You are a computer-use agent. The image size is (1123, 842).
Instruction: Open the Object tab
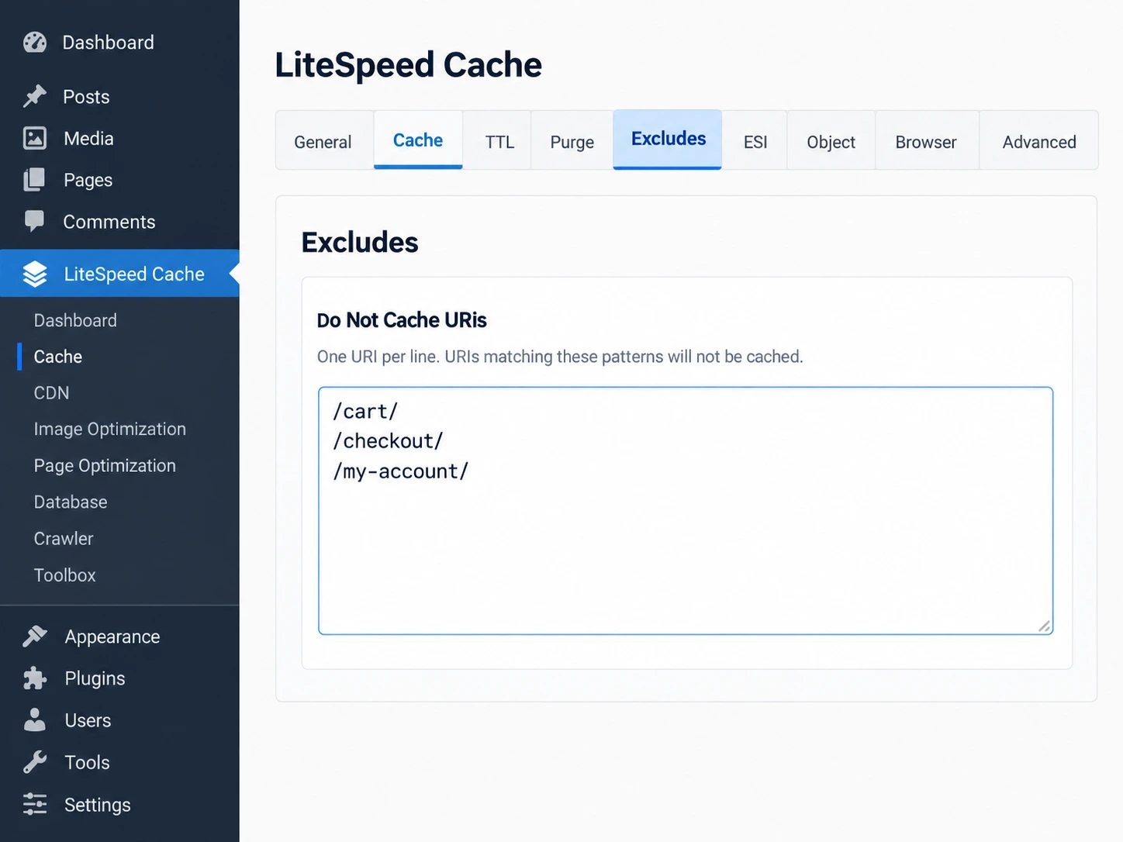[x=831, y=142]
